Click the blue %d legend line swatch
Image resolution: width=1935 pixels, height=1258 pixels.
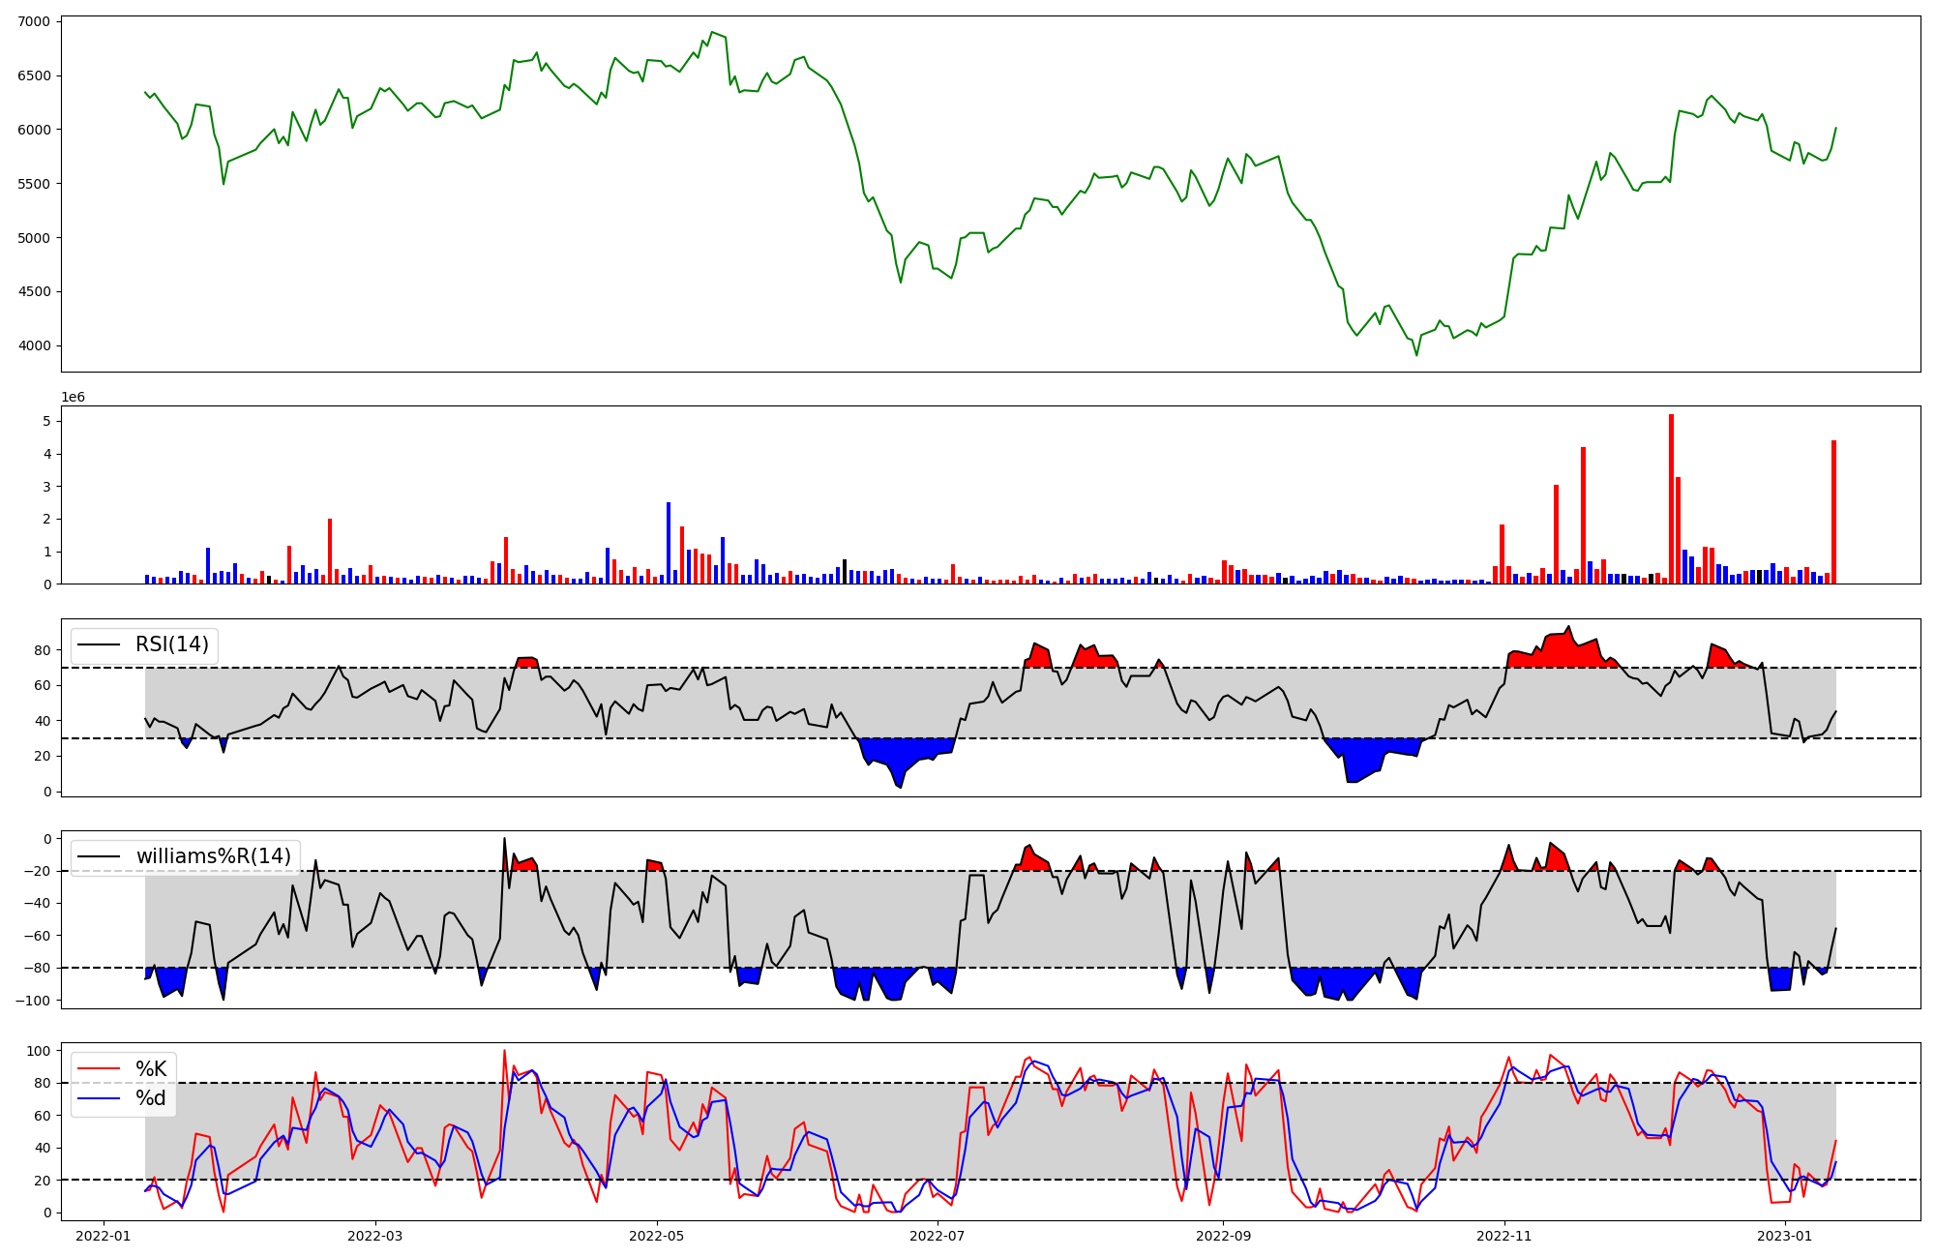click(x=100, y=1098)
